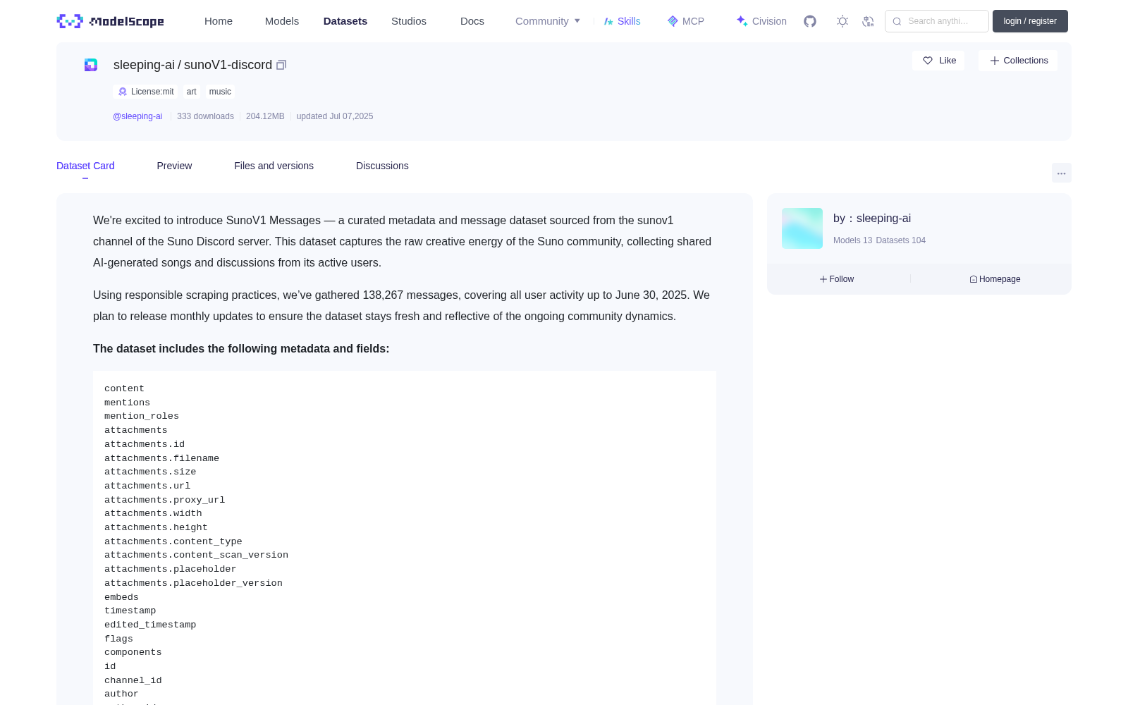1128x705 pixels.
Task: Toggle the light/dark theme sun icon
Action: [x=842, y=21]
